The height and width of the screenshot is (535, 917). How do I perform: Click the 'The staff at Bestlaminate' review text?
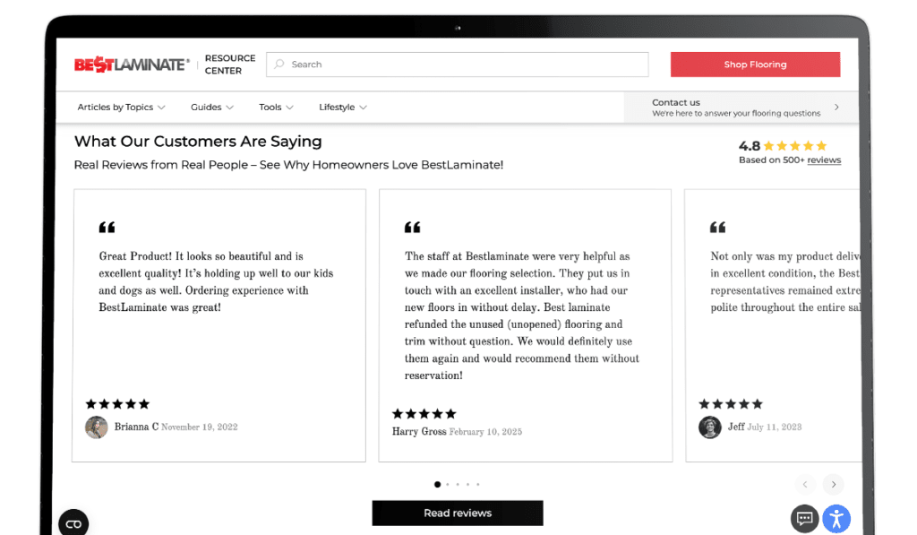pos(522,315)
